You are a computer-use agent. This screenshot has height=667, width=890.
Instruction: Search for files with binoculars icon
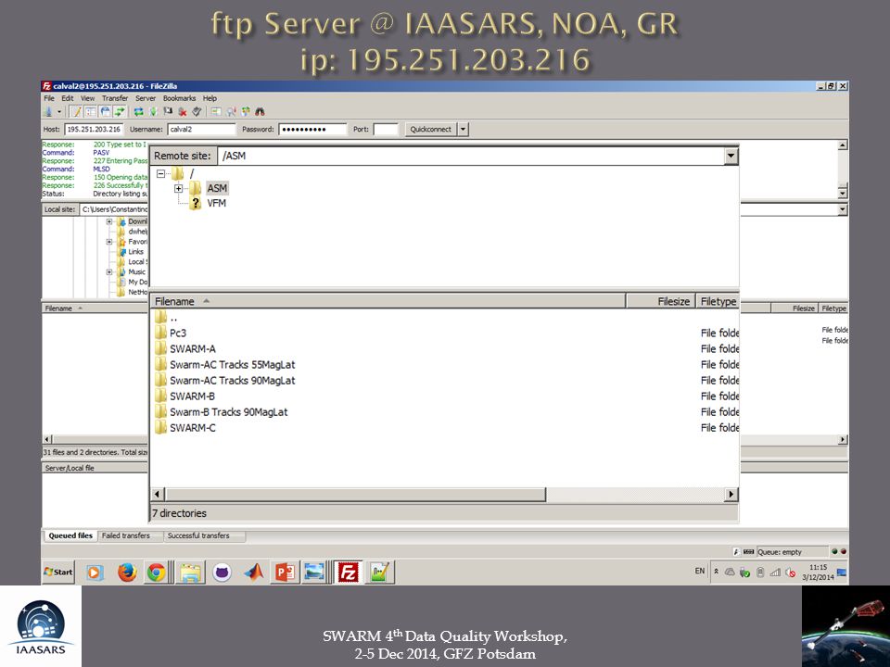point(260,111)
